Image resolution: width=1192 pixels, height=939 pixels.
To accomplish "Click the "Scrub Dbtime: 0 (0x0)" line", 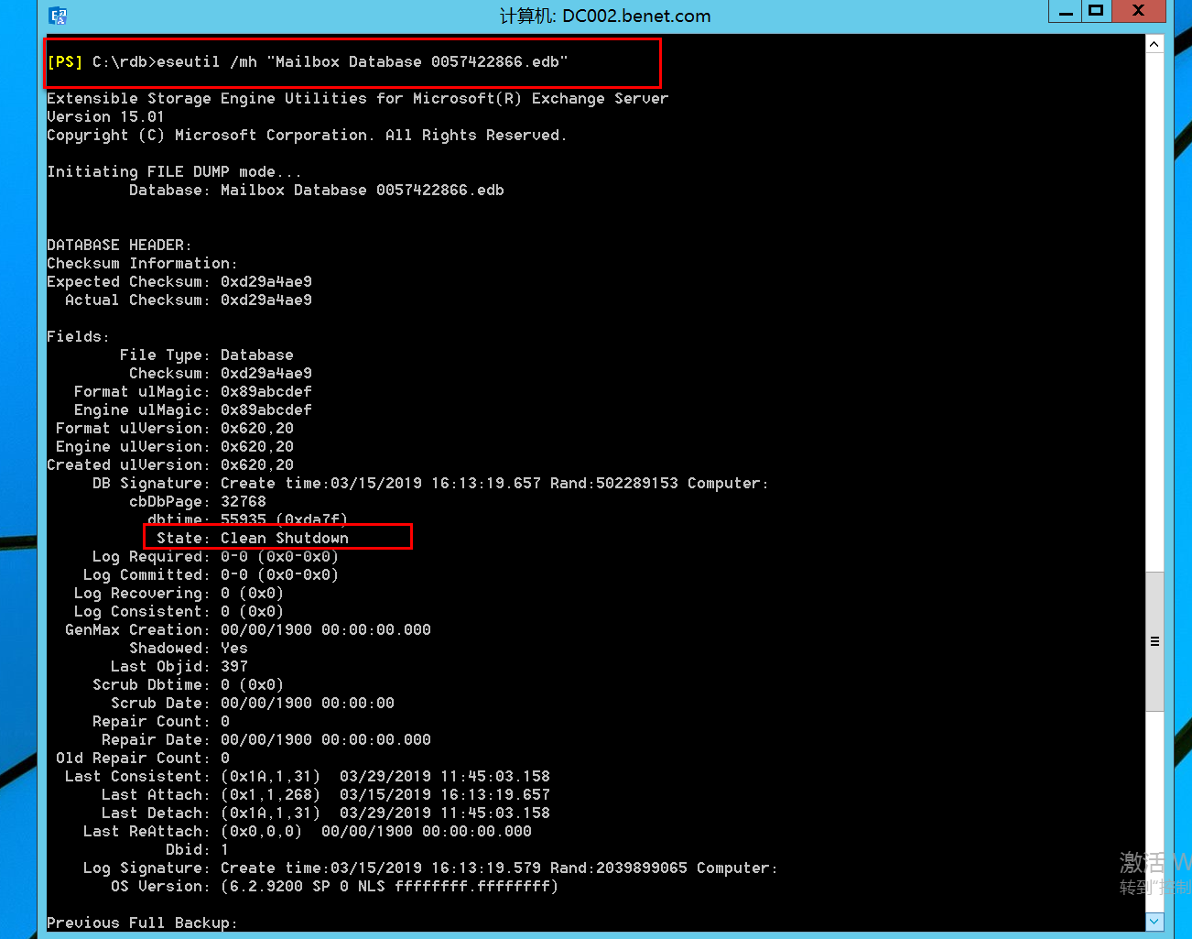I will click(189, 684).
